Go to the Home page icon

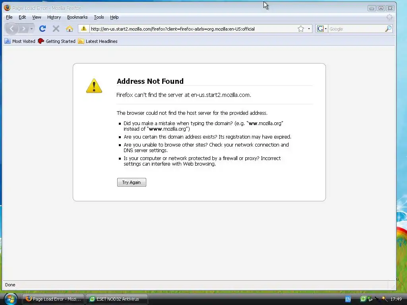69,29
